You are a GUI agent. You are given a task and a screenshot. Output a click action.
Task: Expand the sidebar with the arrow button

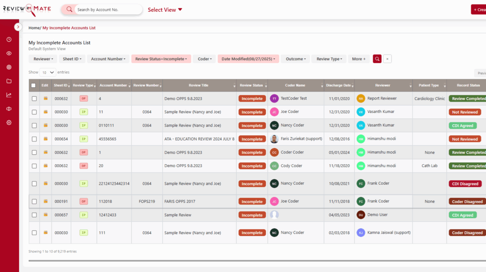click(x=18, y=27)
